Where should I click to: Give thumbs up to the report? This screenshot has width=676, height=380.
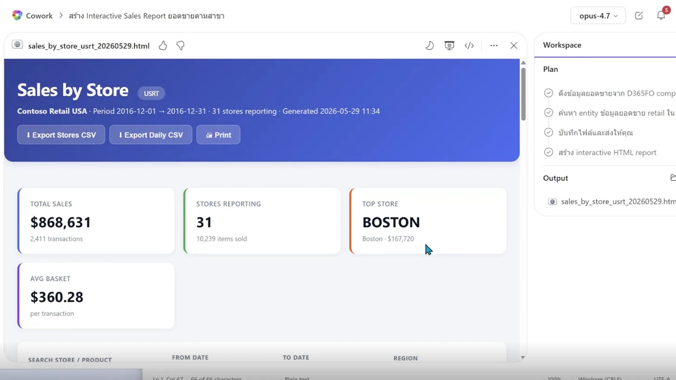click(x=163, y=46)
